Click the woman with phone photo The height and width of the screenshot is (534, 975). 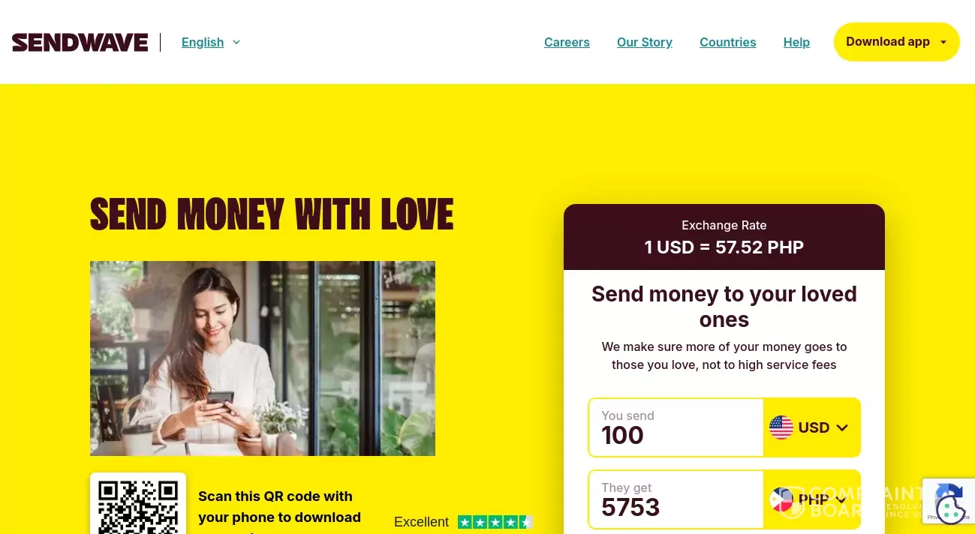click(x=263, y=358)
